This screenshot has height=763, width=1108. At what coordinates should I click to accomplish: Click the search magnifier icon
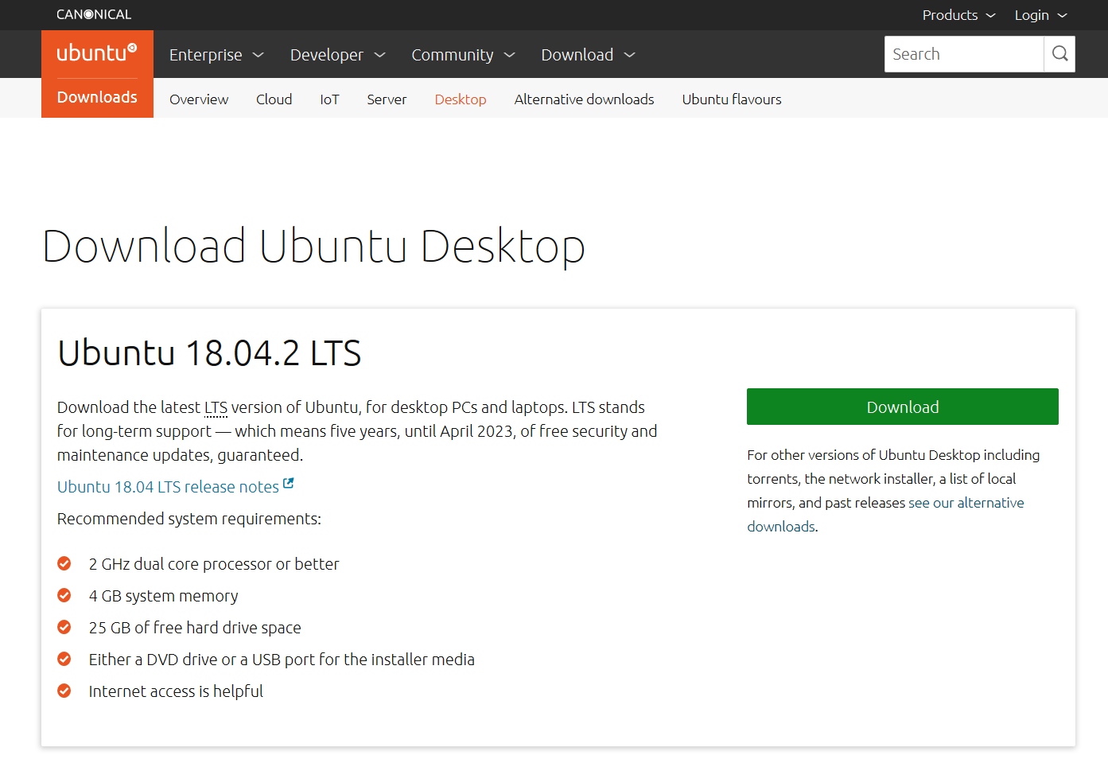click(x=1059, y=53)
